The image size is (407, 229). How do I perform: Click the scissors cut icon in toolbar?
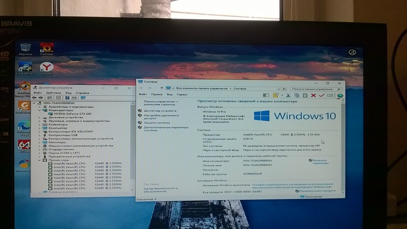288,95
